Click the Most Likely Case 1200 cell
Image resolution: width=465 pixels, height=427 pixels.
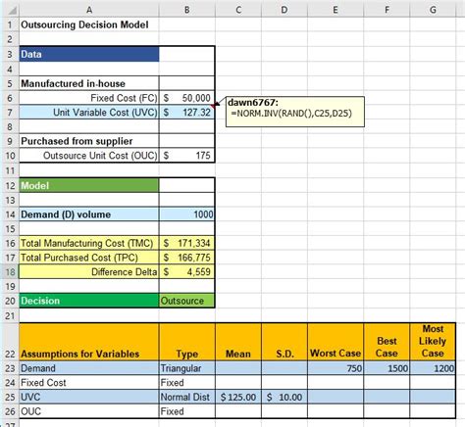[x=433, y=368]
